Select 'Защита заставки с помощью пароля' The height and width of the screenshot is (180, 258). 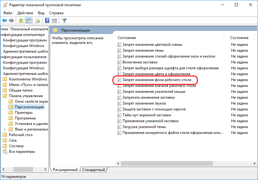[154, 109]
